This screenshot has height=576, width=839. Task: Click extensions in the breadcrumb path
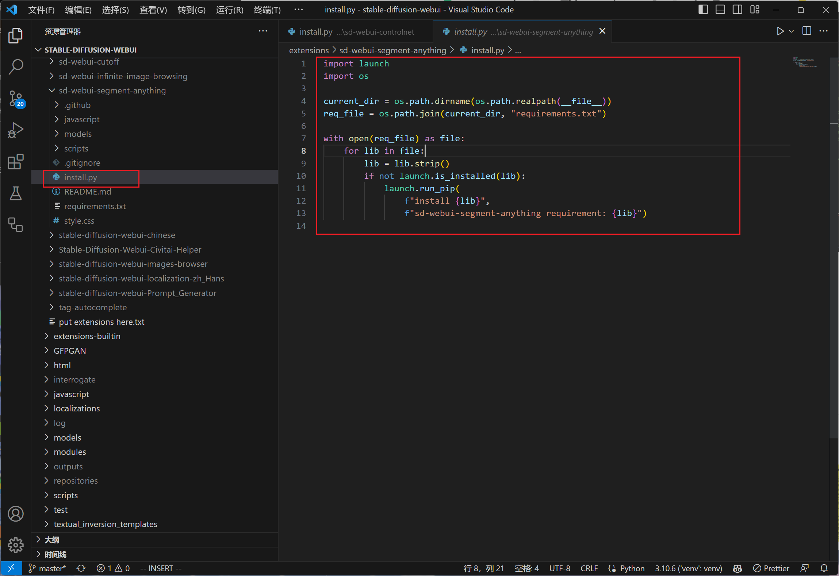[309, 50]
